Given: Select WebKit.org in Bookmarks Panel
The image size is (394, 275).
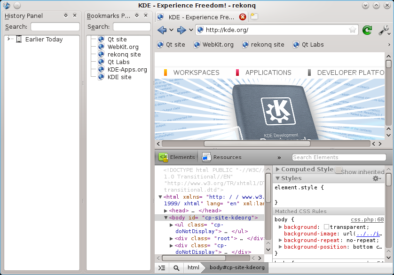Looking at the screenshot, I should (123, 47).
